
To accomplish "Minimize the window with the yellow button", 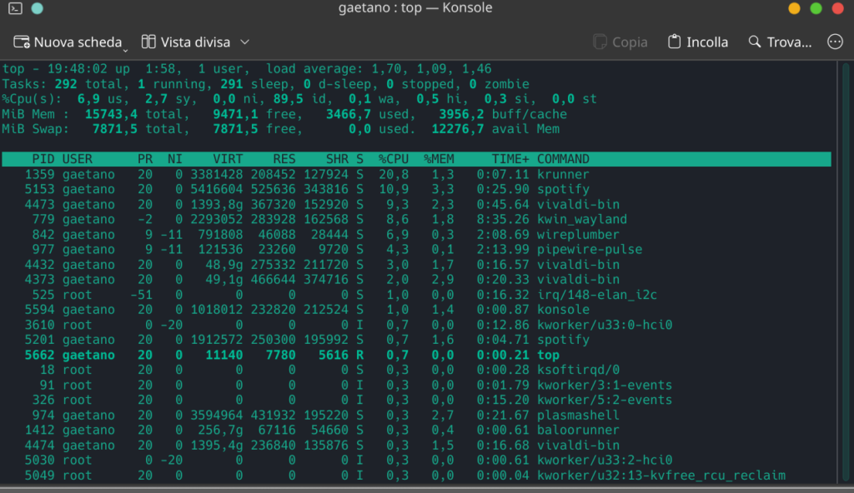I will click(794, 8).
